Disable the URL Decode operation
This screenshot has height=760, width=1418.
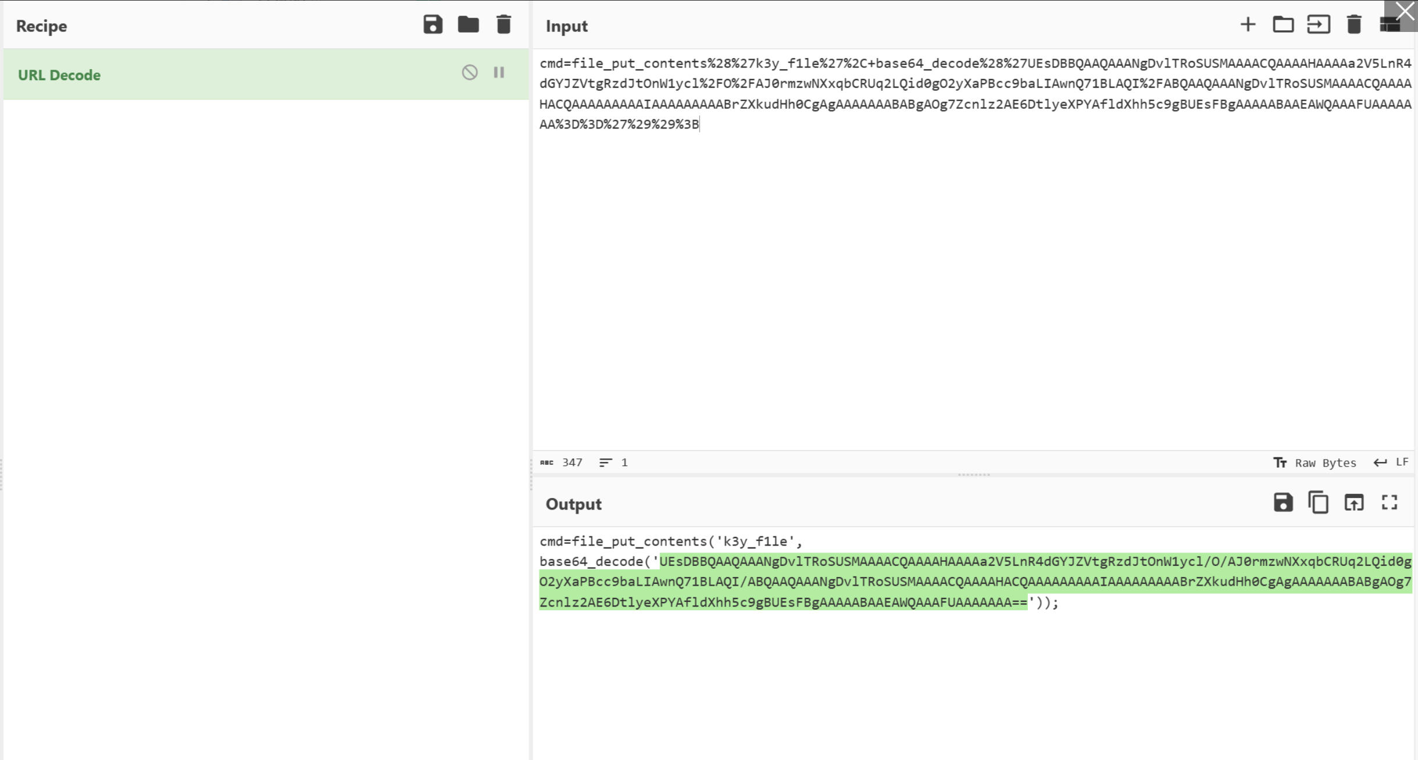[x=470, y=73]
